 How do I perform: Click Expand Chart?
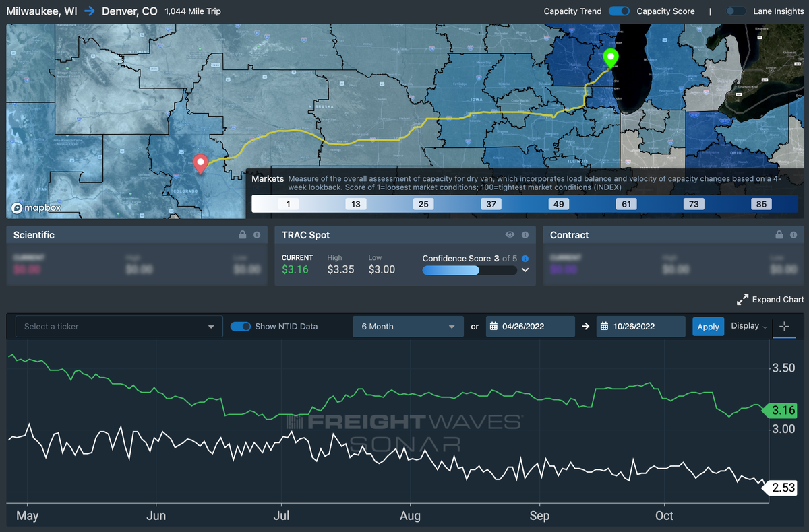770,300
